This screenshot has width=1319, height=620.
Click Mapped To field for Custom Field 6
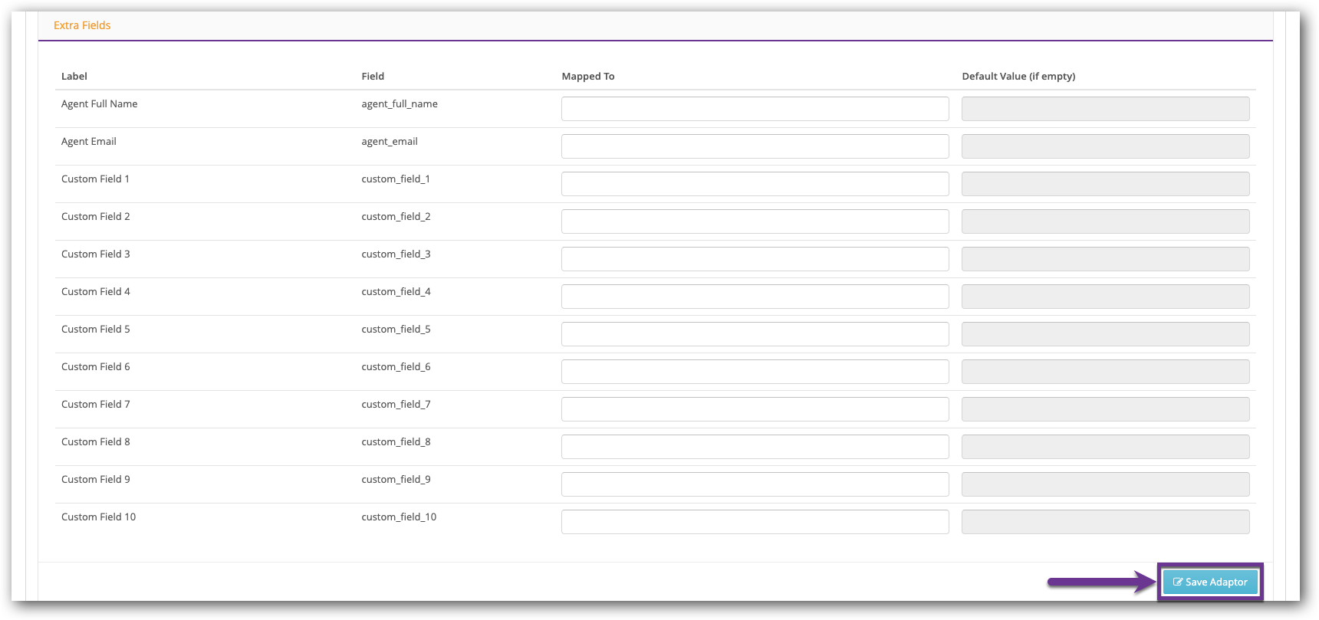click(x=755, y=372)
